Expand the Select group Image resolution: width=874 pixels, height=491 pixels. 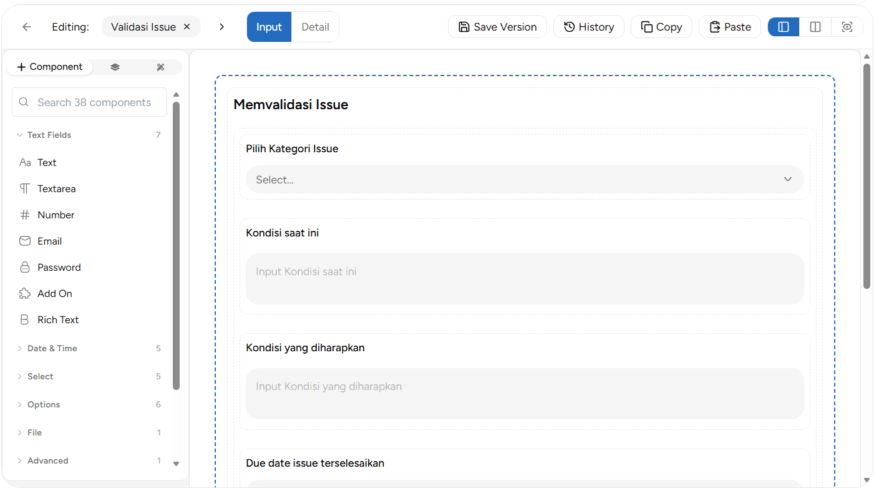point(89,376)
